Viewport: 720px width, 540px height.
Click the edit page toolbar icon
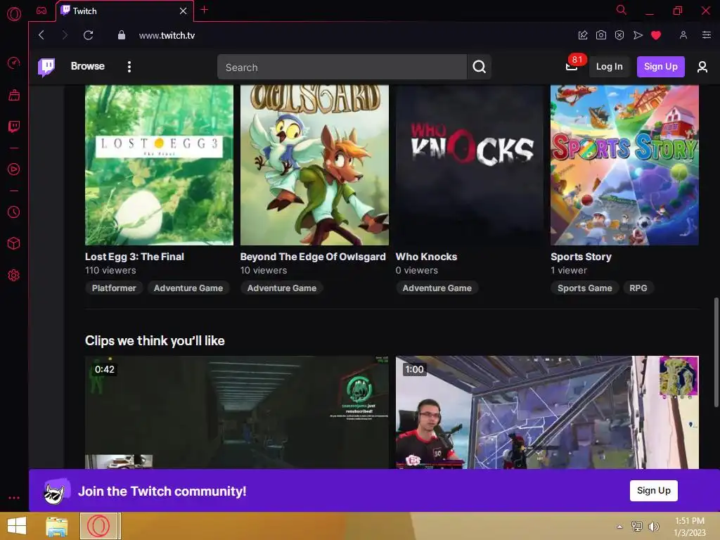583,35
